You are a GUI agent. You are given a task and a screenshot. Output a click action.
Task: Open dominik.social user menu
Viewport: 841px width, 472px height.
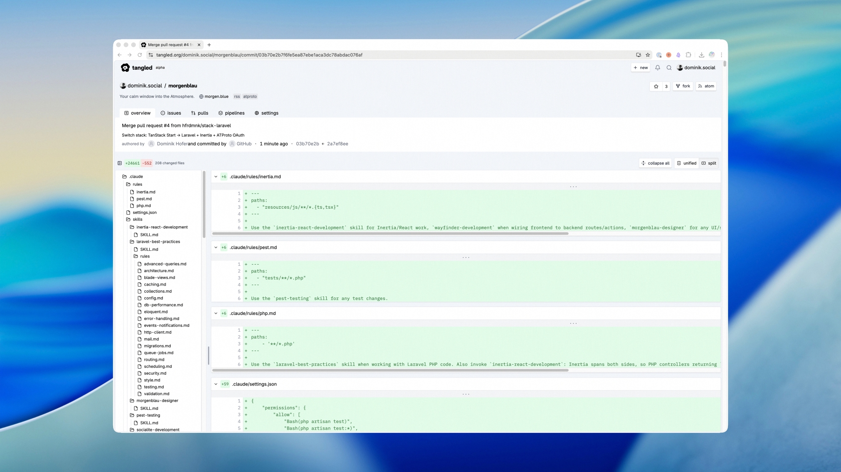click(x=696, y=68)
